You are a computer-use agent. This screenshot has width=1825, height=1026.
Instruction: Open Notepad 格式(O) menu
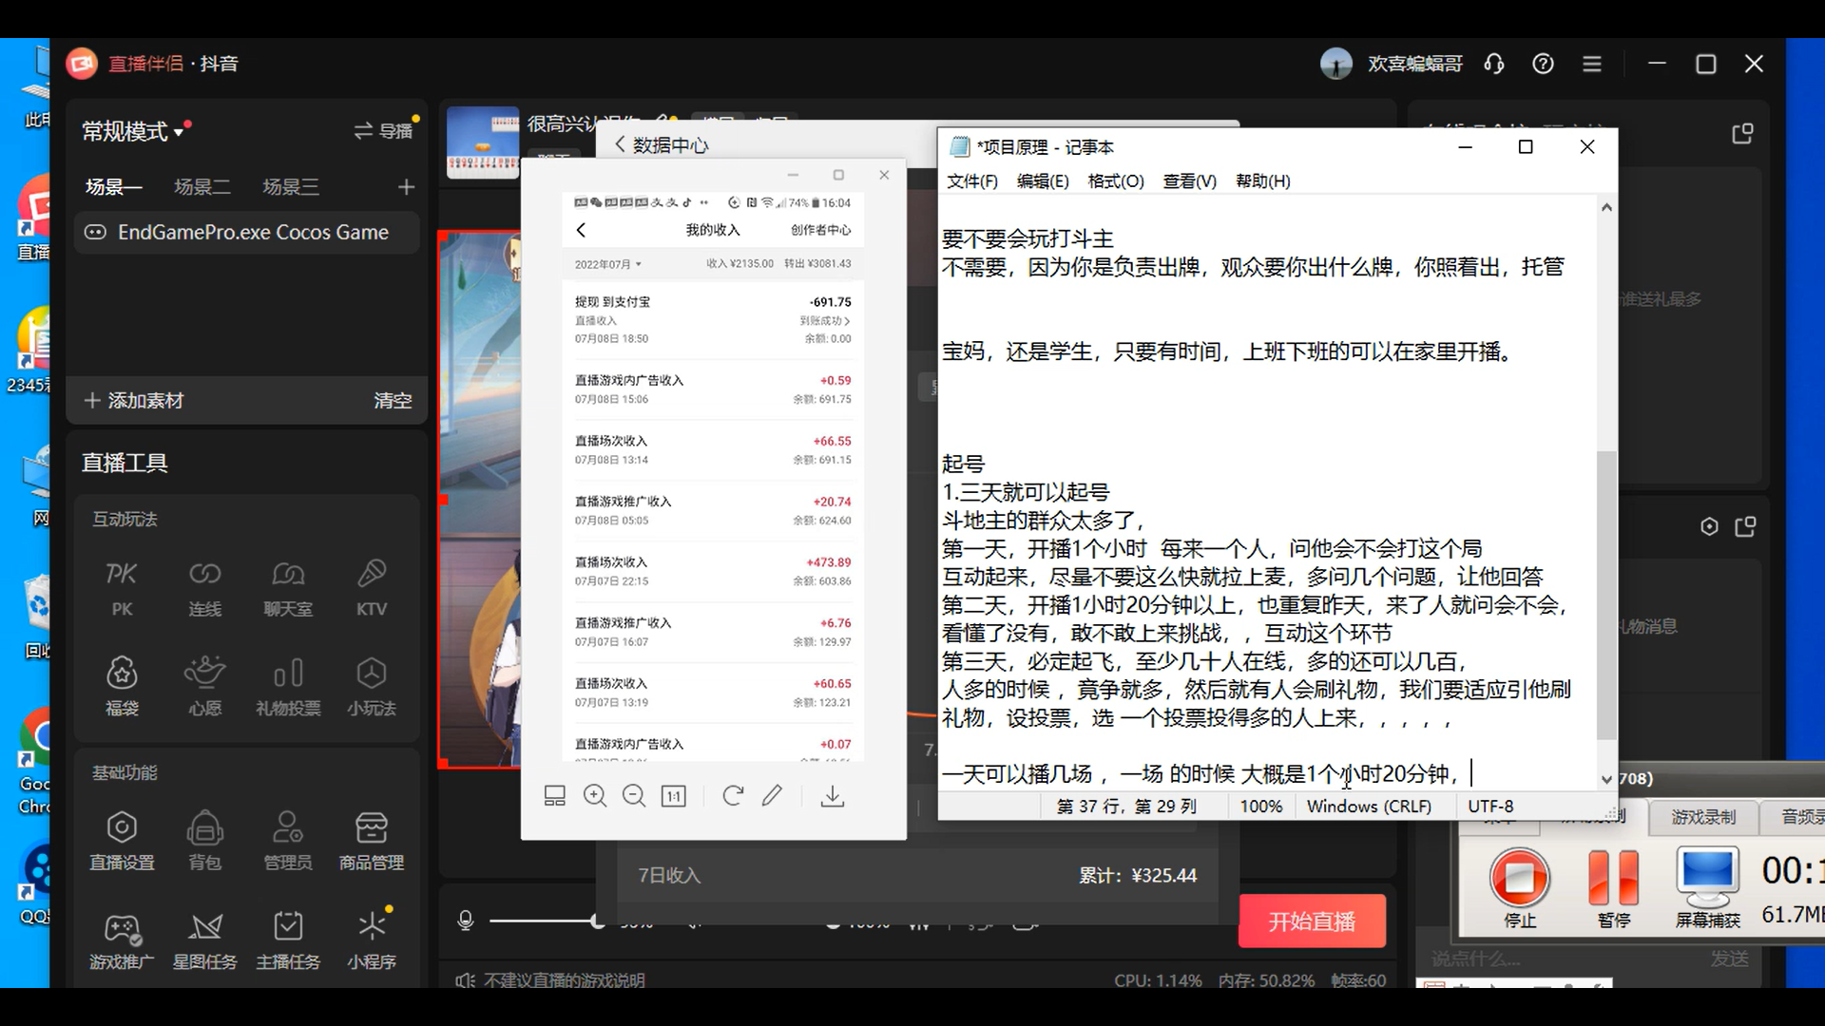tap(1116, 181)
